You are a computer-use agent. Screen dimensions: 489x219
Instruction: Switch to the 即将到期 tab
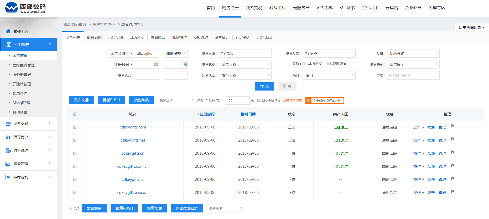pos(94,37)
